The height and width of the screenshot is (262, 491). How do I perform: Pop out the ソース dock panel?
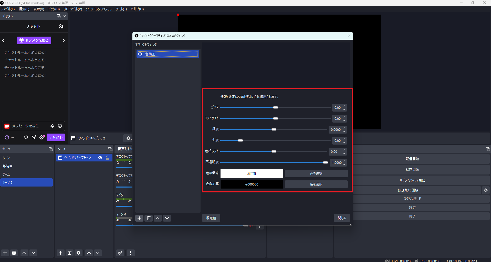pyautogui.click(x=110, y=149)
